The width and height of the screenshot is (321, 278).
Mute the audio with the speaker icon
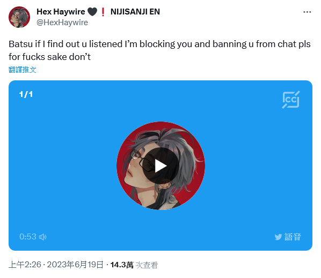[x=43, y=237]
